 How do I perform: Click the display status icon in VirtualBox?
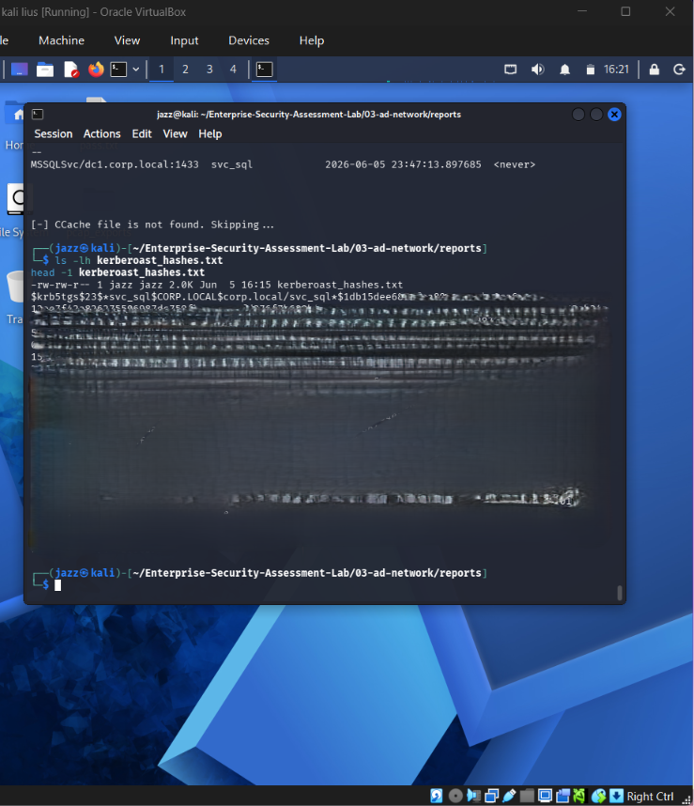(545, 796)
